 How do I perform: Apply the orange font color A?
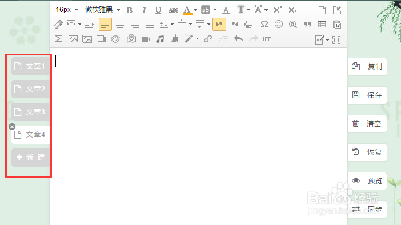[187, 10]
